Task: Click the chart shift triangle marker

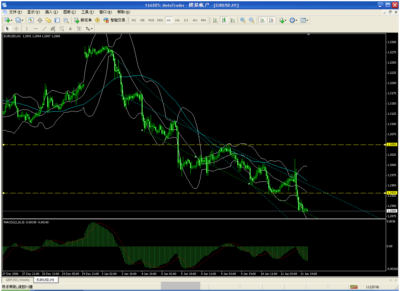Action: pyautogui.click(x=308, y=35)
